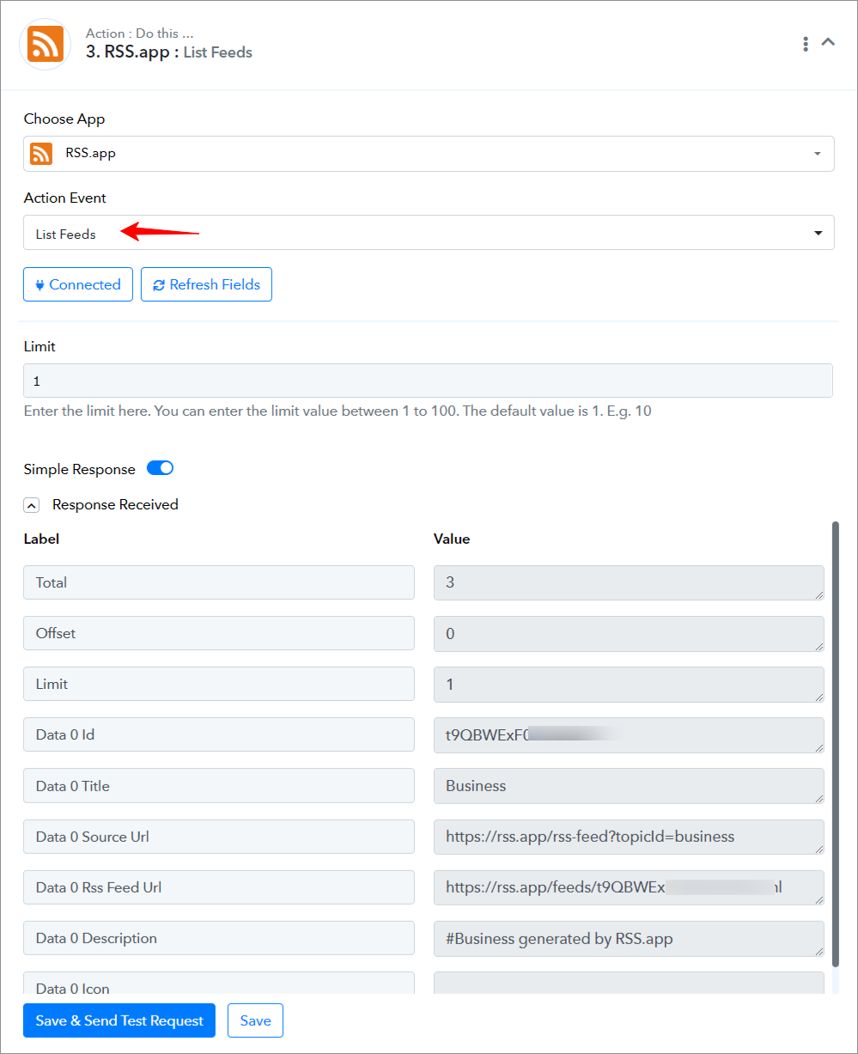Click the response Limit value showing 1

(629, 684)
